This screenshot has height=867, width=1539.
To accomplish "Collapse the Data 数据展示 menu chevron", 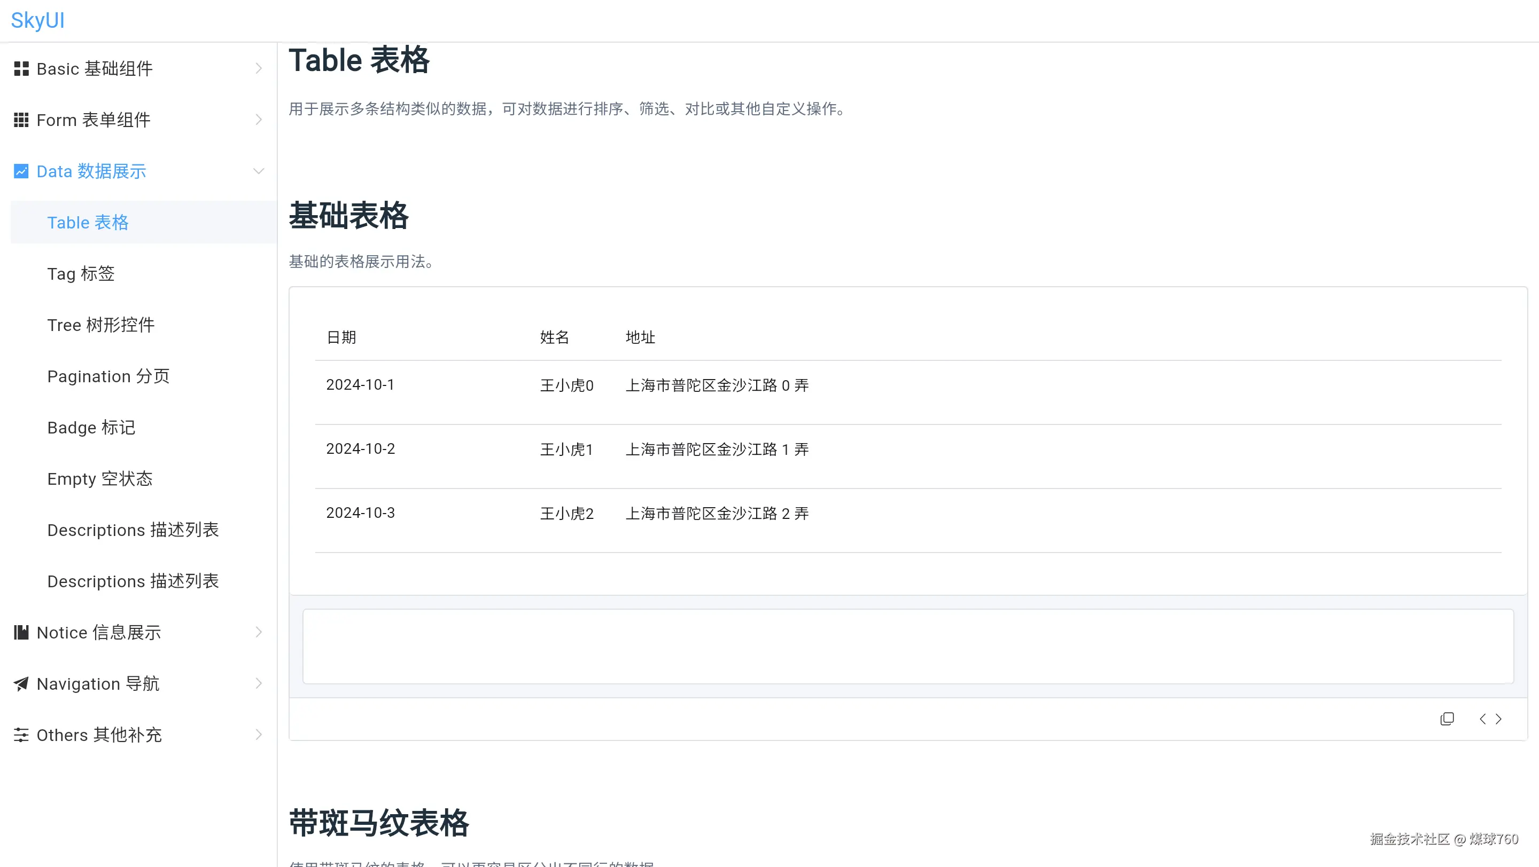I will [x=258, y=171].
